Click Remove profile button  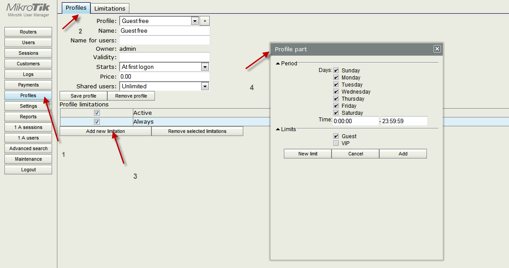point(131,96)
